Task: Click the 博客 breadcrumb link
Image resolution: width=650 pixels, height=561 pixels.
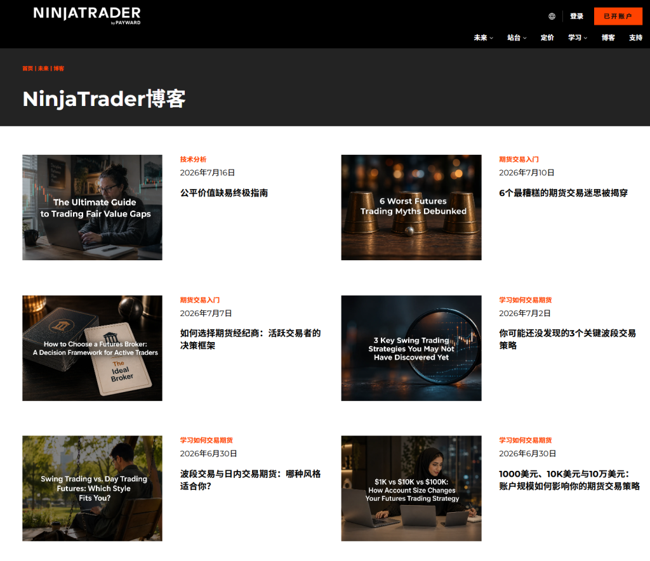Action: click(x=58, y=69)
